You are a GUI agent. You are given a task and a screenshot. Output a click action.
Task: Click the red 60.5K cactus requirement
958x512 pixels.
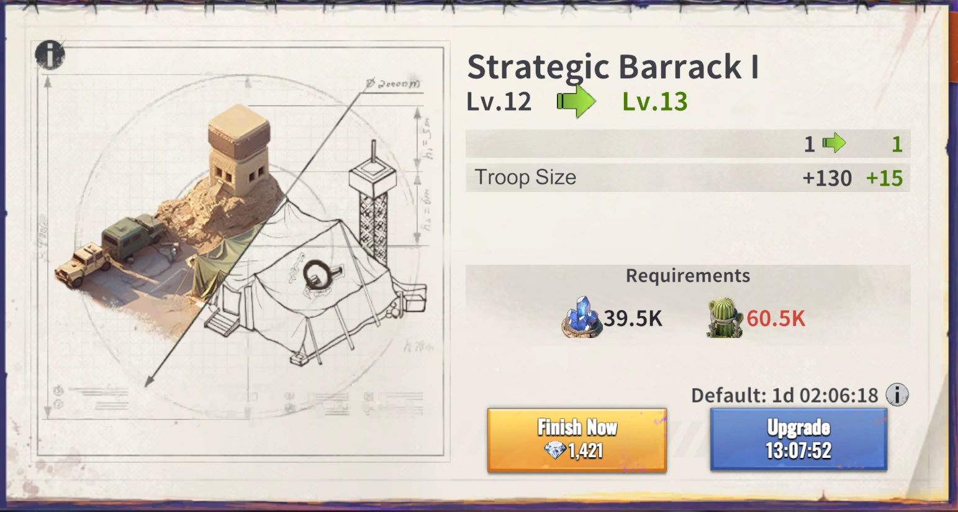(x=775, y=318)
